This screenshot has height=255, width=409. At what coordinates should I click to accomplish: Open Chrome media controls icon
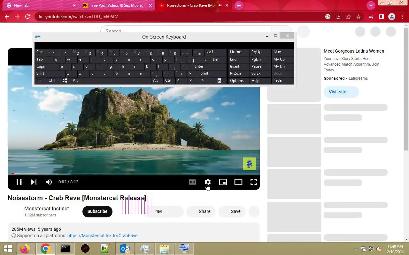coord(371,17)
